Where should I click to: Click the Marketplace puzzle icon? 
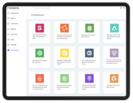pos(8,50)
